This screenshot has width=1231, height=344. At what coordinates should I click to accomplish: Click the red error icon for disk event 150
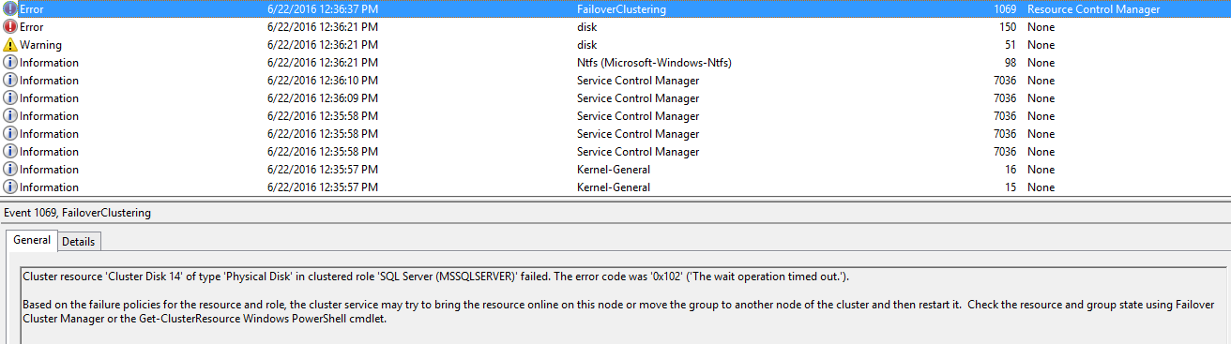pos(10,27)
